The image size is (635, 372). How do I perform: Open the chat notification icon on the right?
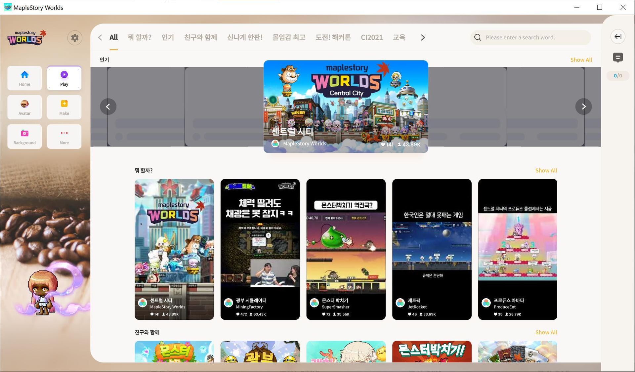coord(618,58)
